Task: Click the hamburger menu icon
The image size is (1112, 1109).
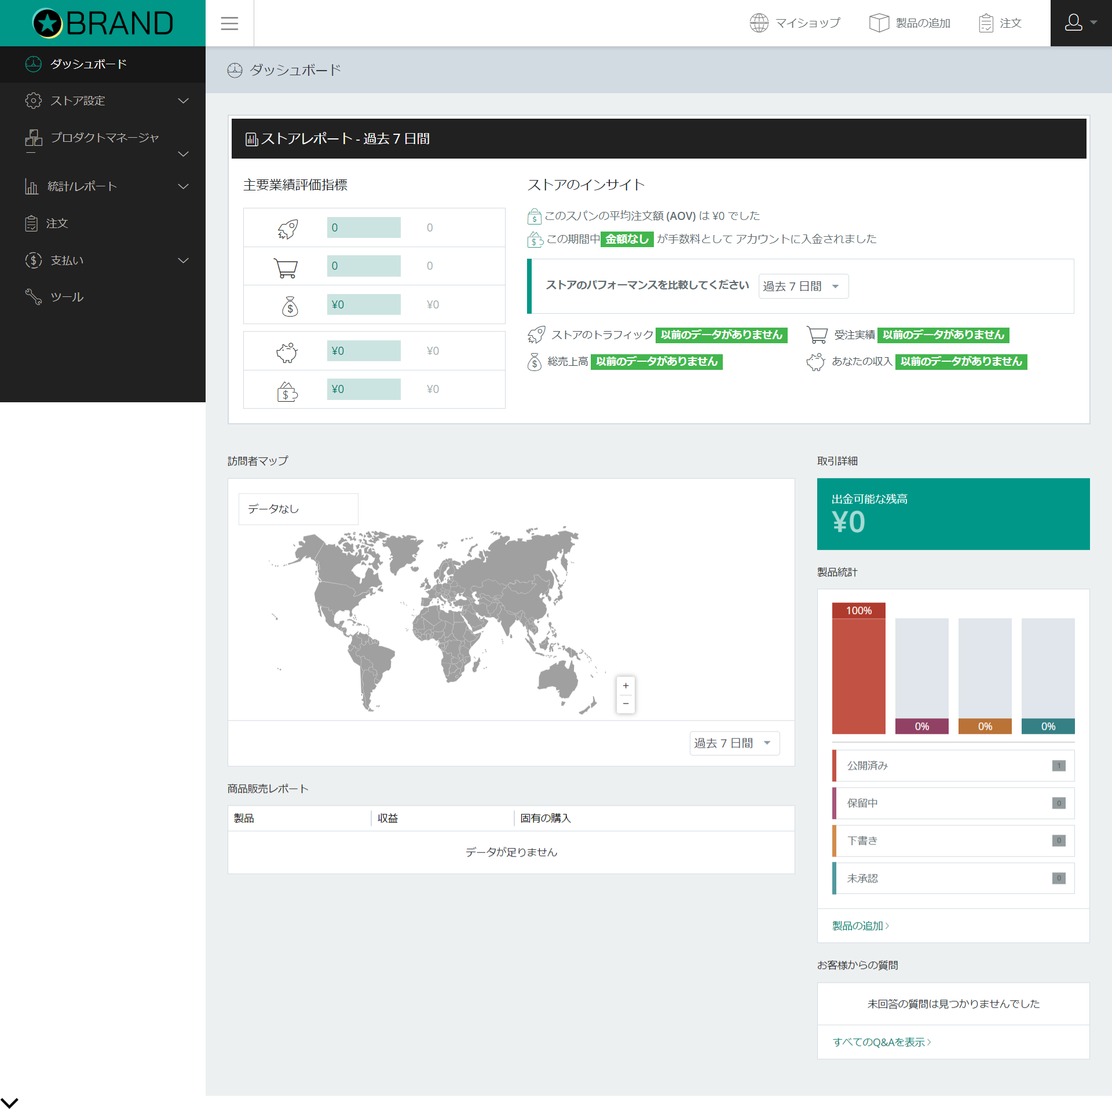Action: click(x=229, y=23)
